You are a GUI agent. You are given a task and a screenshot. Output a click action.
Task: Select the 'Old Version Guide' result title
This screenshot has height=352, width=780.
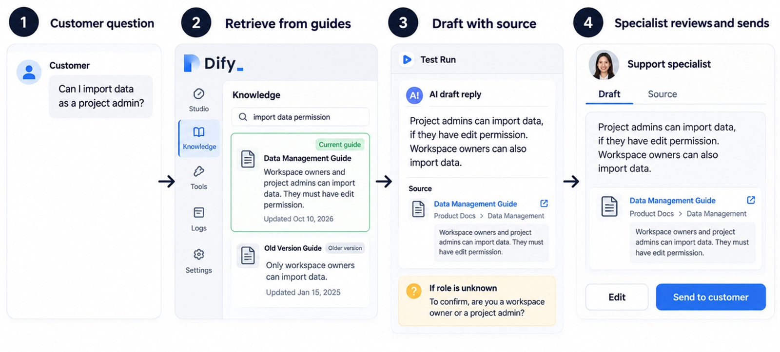293,248
